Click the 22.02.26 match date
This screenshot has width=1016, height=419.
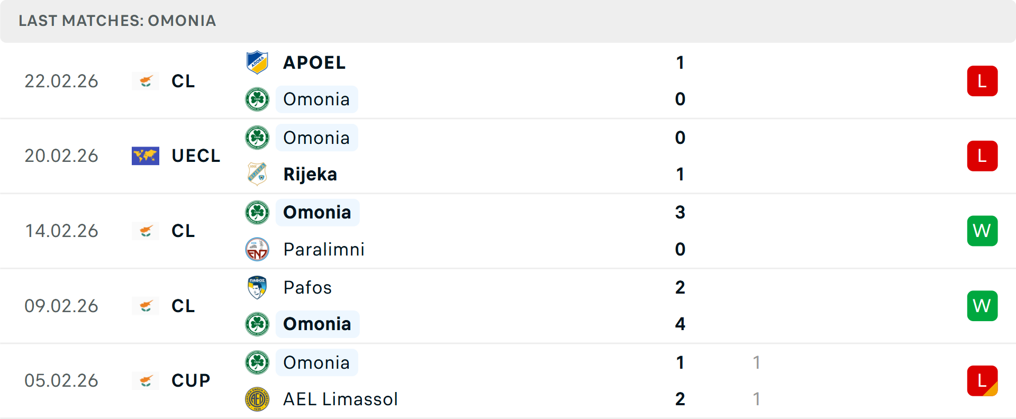point(61,81)
